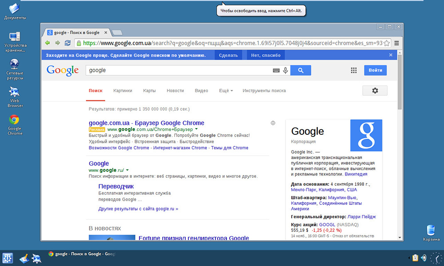
Task: Open the Менло-Парк link
Action: [x=303, y=190]
